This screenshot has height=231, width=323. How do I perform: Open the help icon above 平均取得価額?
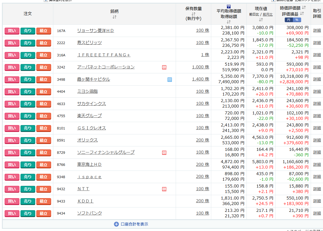click(x=229, y=7)
